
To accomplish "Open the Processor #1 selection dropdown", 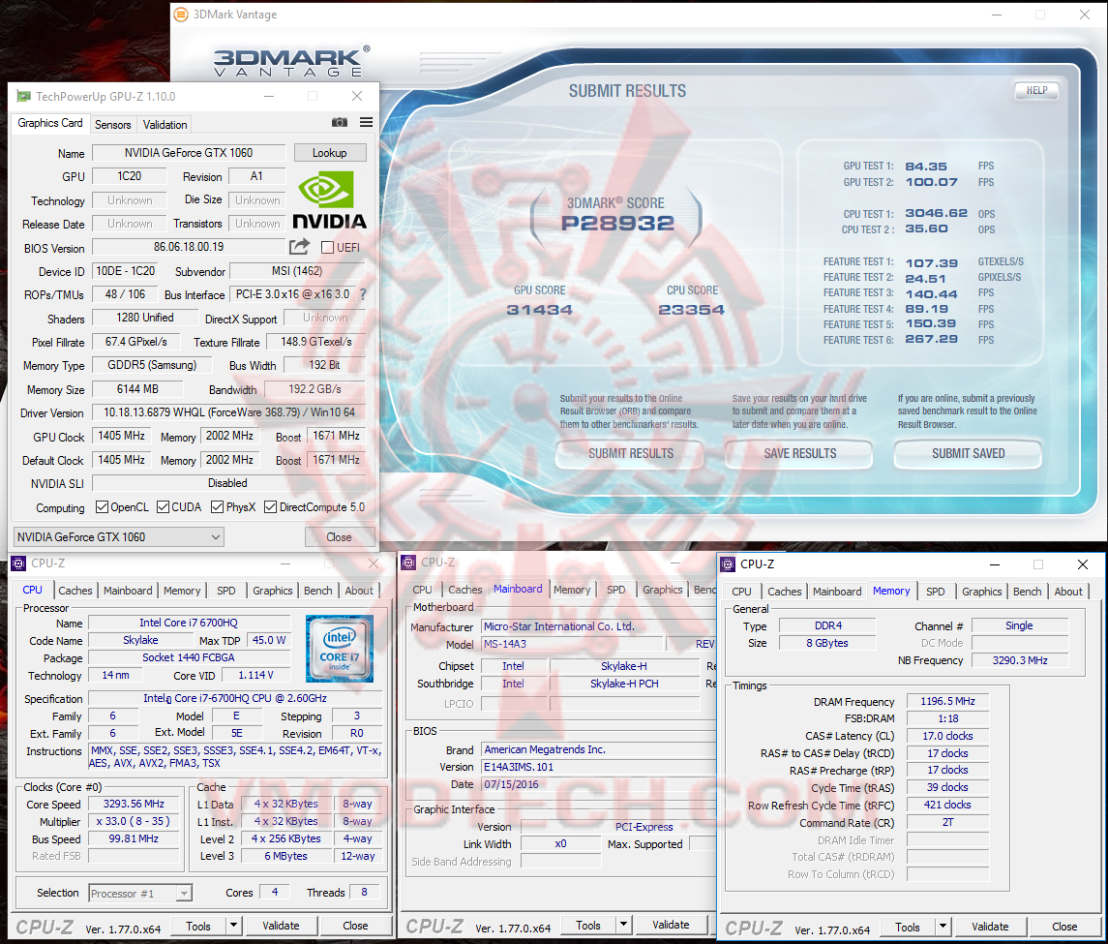I will [140, 893].
